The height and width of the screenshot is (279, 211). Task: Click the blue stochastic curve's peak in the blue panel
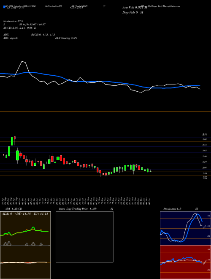coord(197,214)
